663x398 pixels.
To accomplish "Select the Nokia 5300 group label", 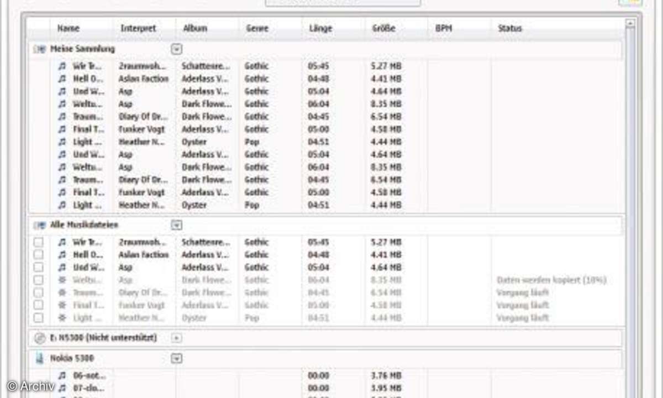I will coord(72,358).
